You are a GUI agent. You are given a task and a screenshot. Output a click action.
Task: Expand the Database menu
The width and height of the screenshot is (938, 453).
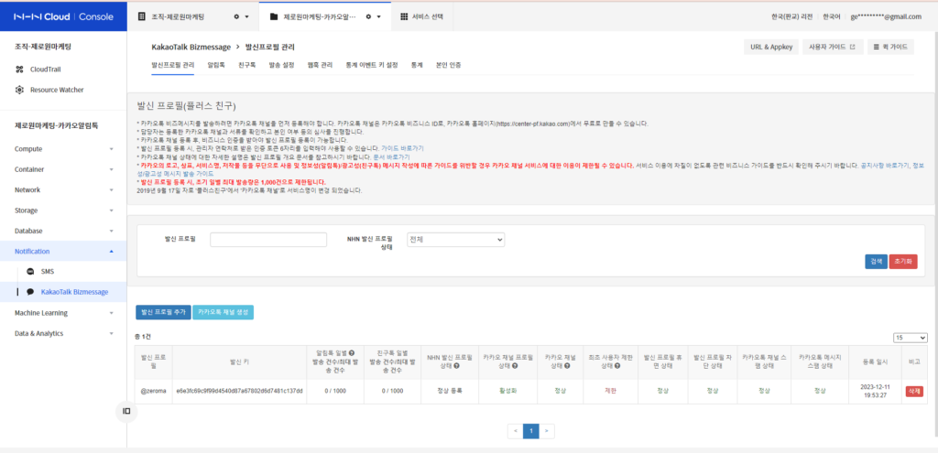[63, 231]
